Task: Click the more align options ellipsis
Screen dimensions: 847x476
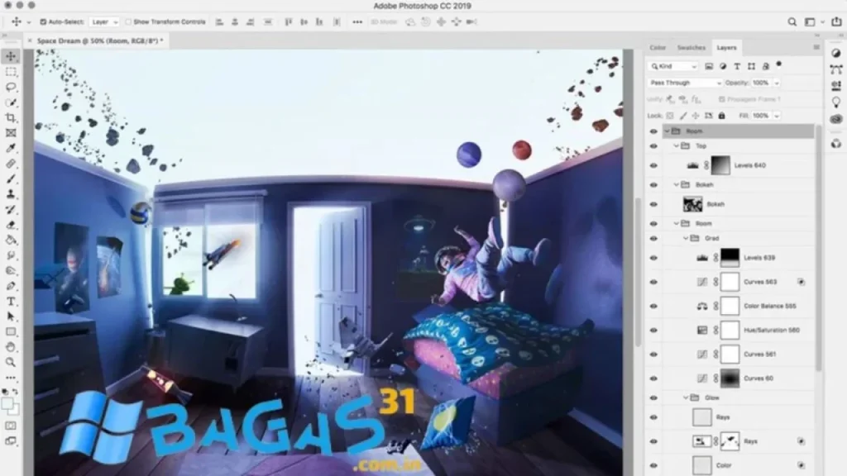Action: [357, 22]
